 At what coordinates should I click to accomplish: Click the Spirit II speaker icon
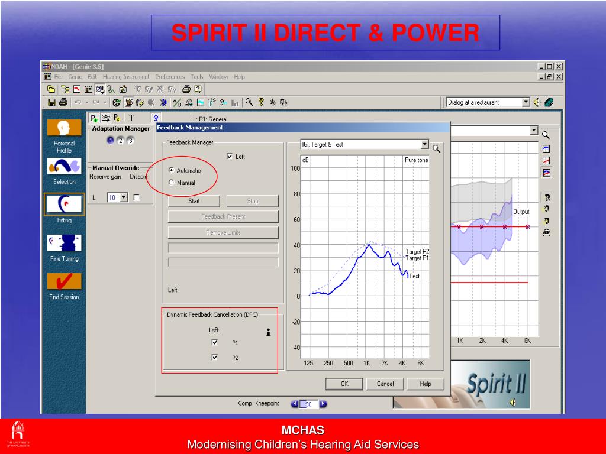pyautogui.click(x=512, y=403)
